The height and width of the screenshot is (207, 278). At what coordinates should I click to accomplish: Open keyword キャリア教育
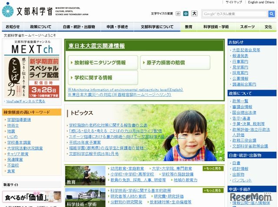pyautogui.click(x=18, y=154)
